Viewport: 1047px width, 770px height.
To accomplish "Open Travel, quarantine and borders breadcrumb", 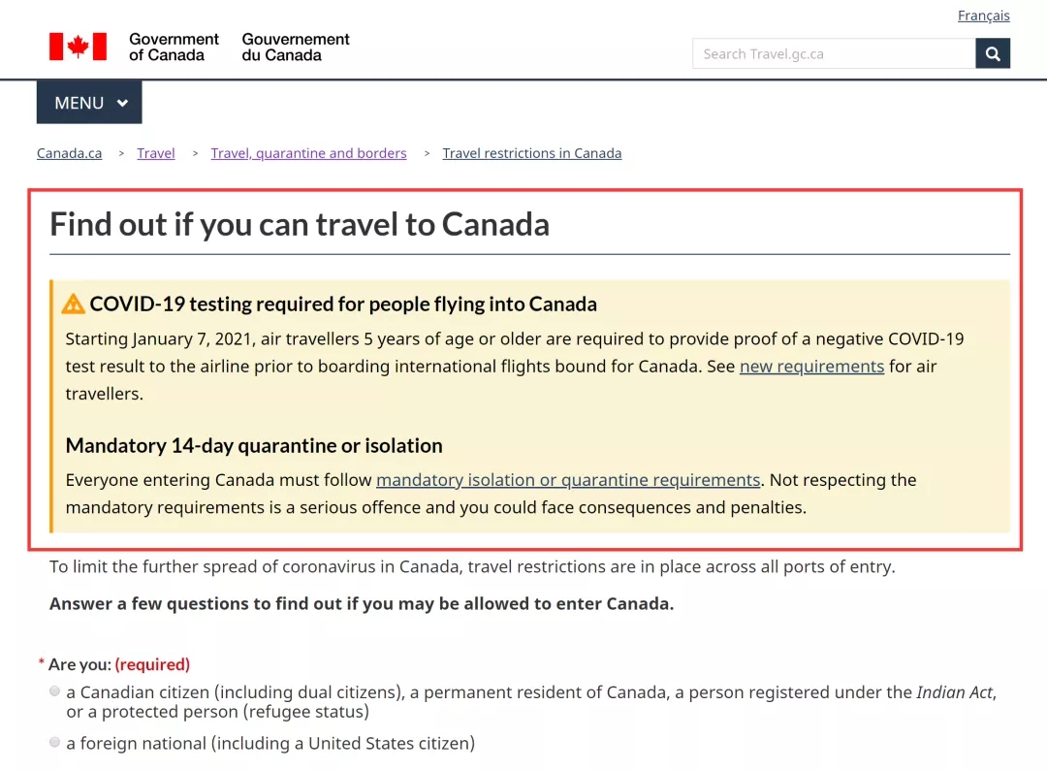I will coord(308,153).
